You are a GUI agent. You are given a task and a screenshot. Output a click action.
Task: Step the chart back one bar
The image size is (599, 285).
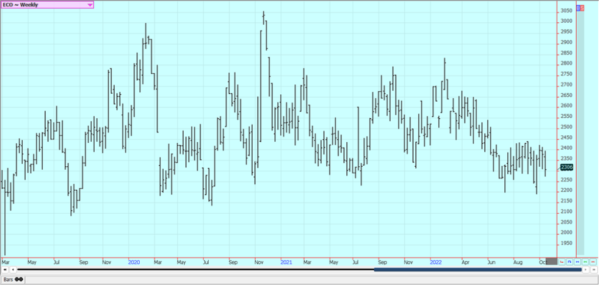(13, 270)
